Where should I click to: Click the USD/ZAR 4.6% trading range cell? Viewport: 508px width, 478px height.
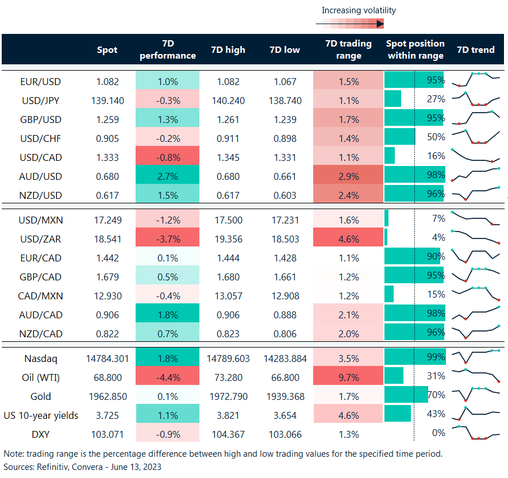(348, 237)
